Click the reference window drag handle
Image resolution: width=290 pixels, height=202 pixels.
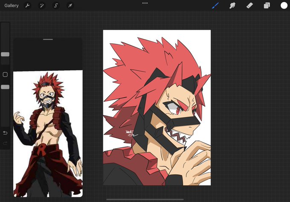[48, 39]
